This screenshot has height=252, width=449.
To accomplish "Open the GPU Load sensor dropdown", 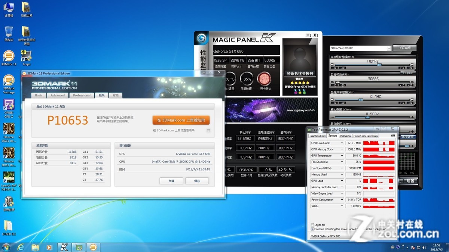I will point(342,181).
